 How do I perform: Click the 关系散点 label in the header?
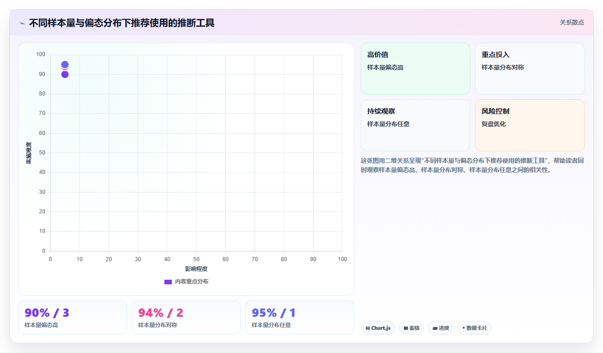[572, 22]
